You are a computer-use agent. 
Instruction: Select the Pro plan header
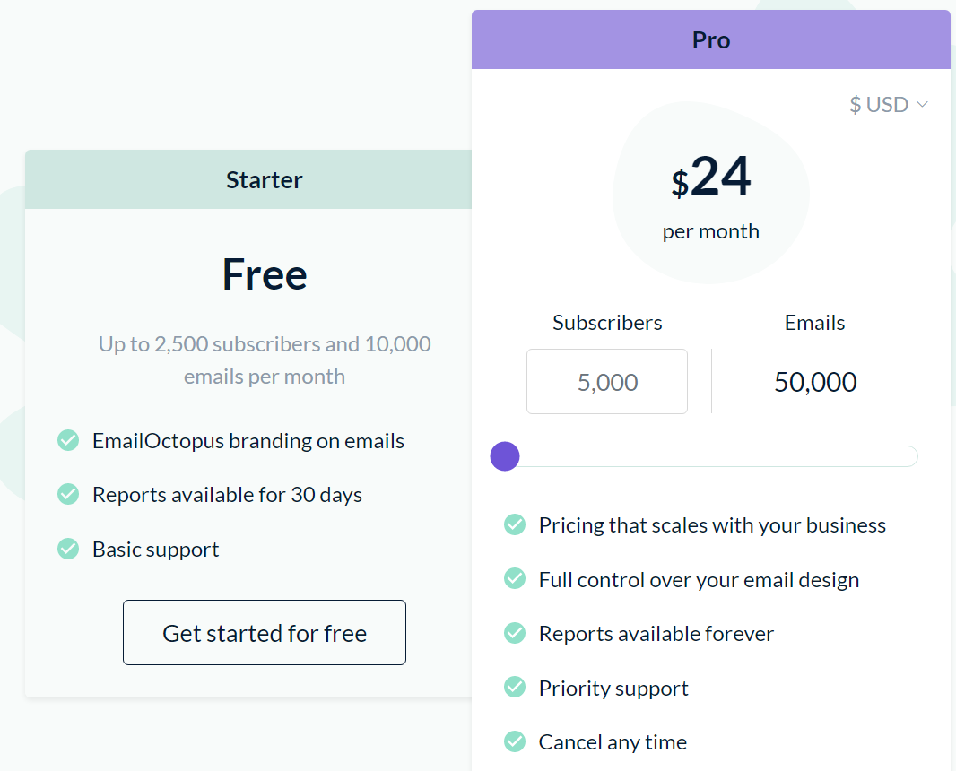(710, 40)
